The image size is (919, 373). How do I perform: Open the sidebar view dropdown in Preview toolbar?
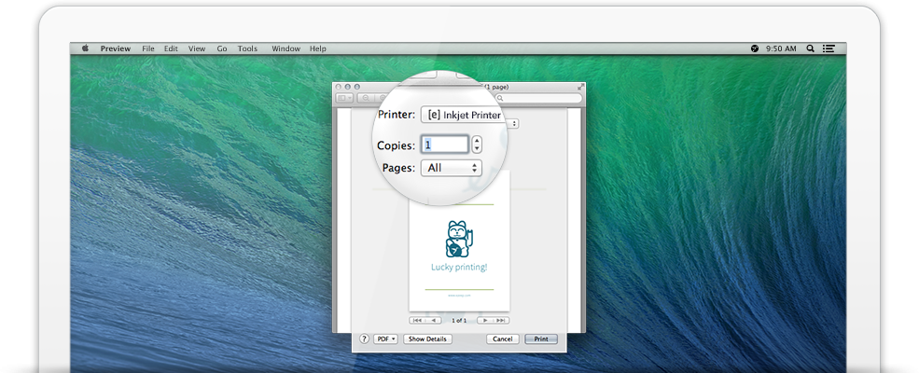(x=344, y=98)
